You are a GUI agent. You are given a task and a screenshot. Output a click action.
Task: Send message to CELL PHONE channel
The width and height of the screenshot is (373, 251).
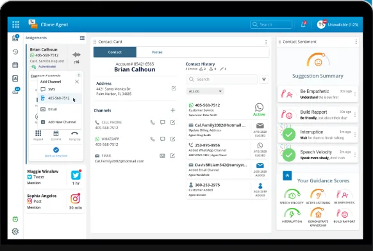pyautogui.click(x=163, y=122)
